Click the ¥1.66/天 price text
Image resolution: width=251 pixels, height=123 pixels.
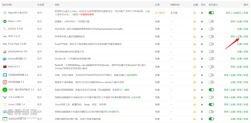160,13
